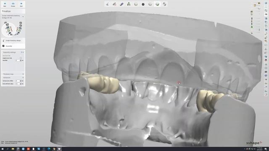Click the Back step button
Image resolution: width=269 pixels, height=151 pixels.
5,5
